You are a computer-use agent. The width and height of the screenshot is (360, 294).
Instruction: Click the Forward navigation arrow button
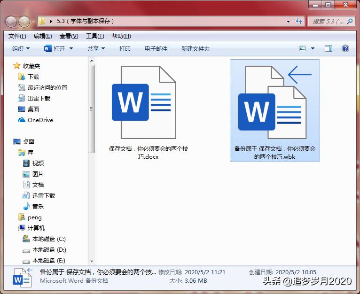[24, 22]
